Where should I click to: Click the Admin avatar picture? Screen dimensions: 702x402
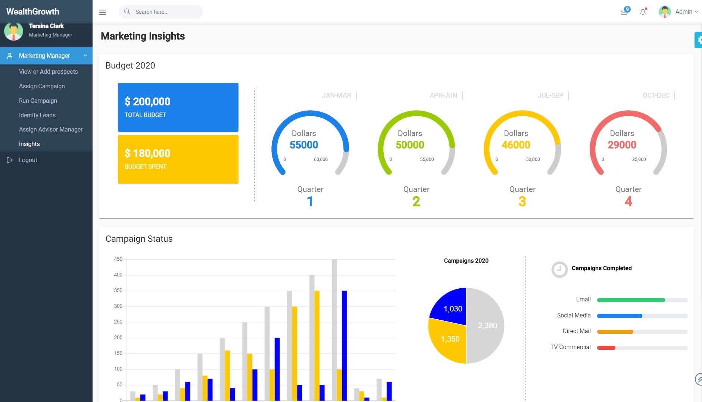(665, 12)
